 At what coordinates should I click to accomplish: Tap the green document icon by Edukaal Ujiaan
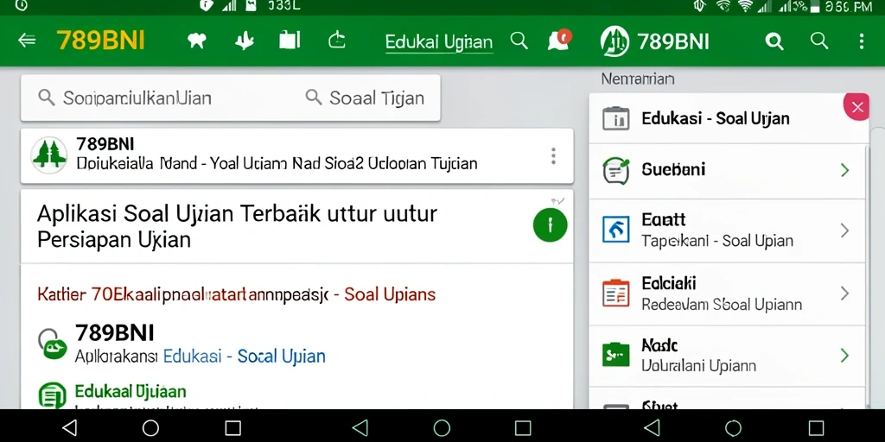[x=52, y=395]
